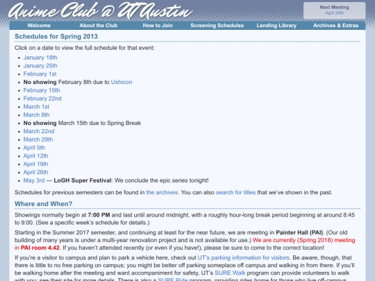Open the Welcome menu item
375x281 pixels.
tap(39, 26)
